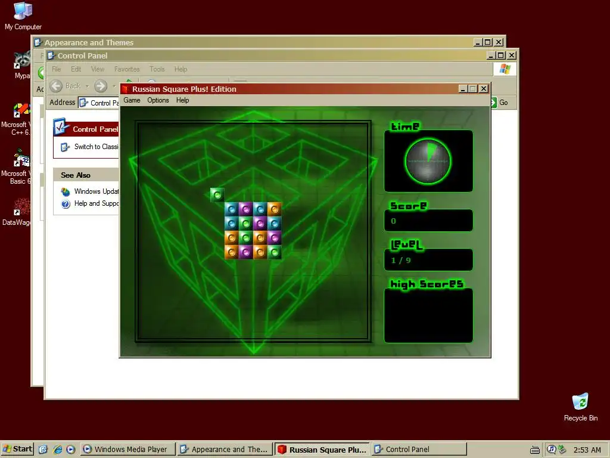Click the High Scores panel
This screenshot has width=610, height=458.
pyautogui.click(x=428, y=315)
